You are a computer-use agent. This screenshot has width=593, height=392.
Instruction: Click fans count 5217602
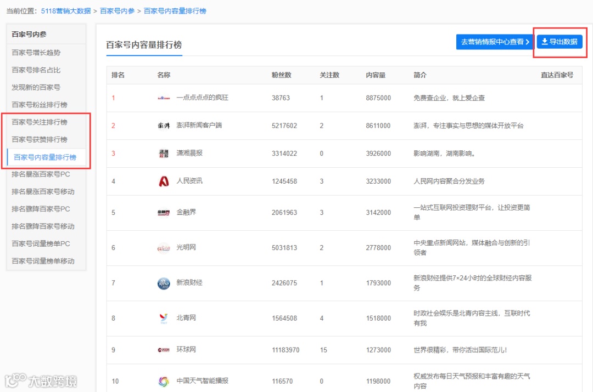pos(284,126)
